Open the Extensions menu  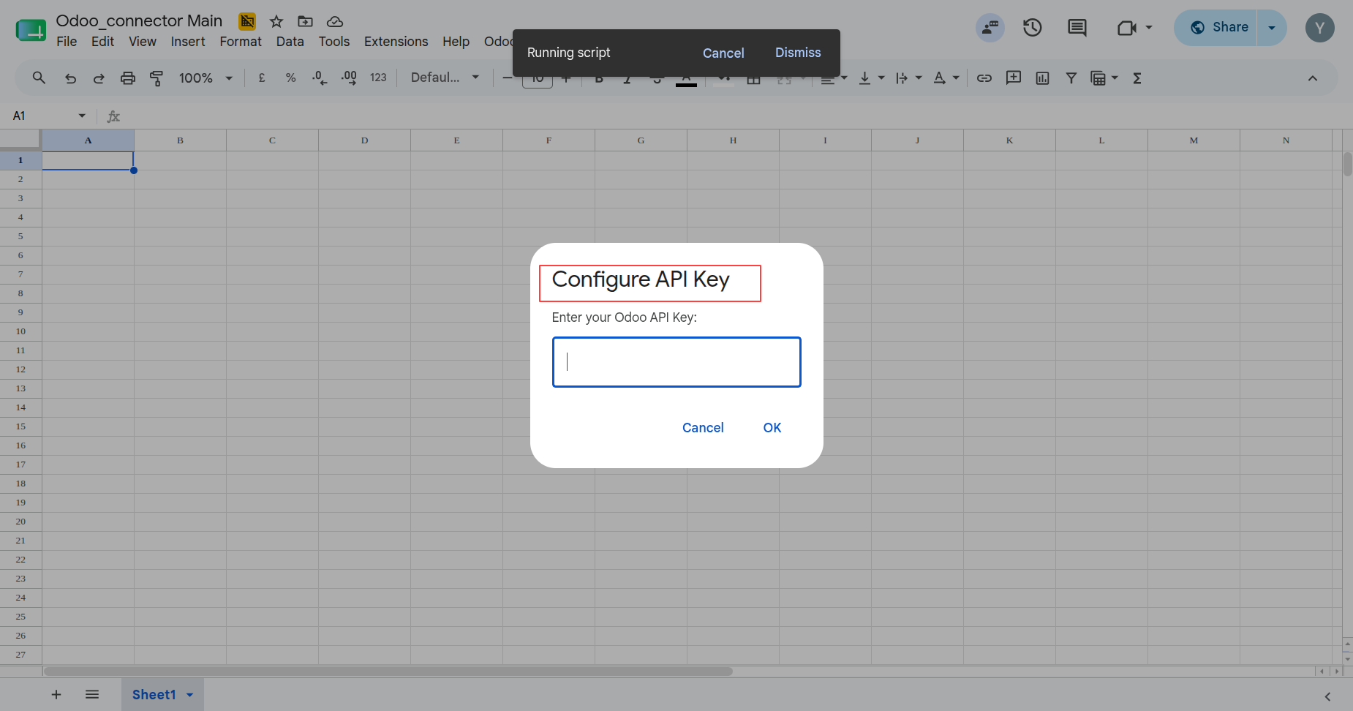tap(396, 42)
